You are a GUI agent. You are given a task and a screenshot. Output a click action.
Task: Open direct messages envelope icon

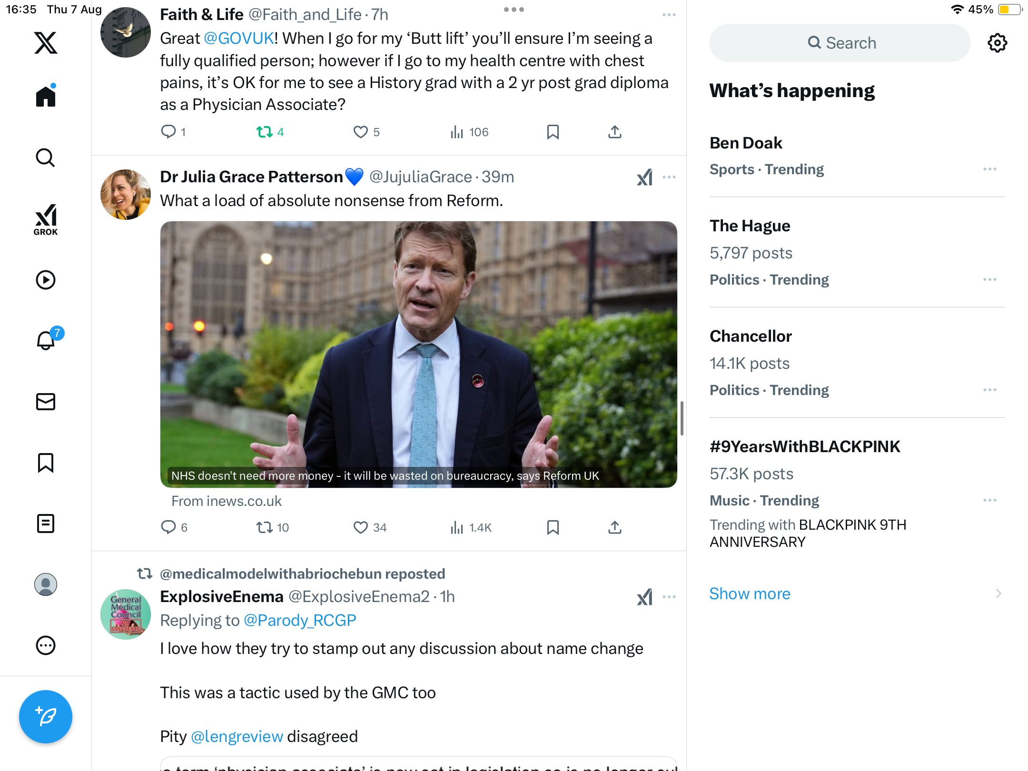[46, 402]
